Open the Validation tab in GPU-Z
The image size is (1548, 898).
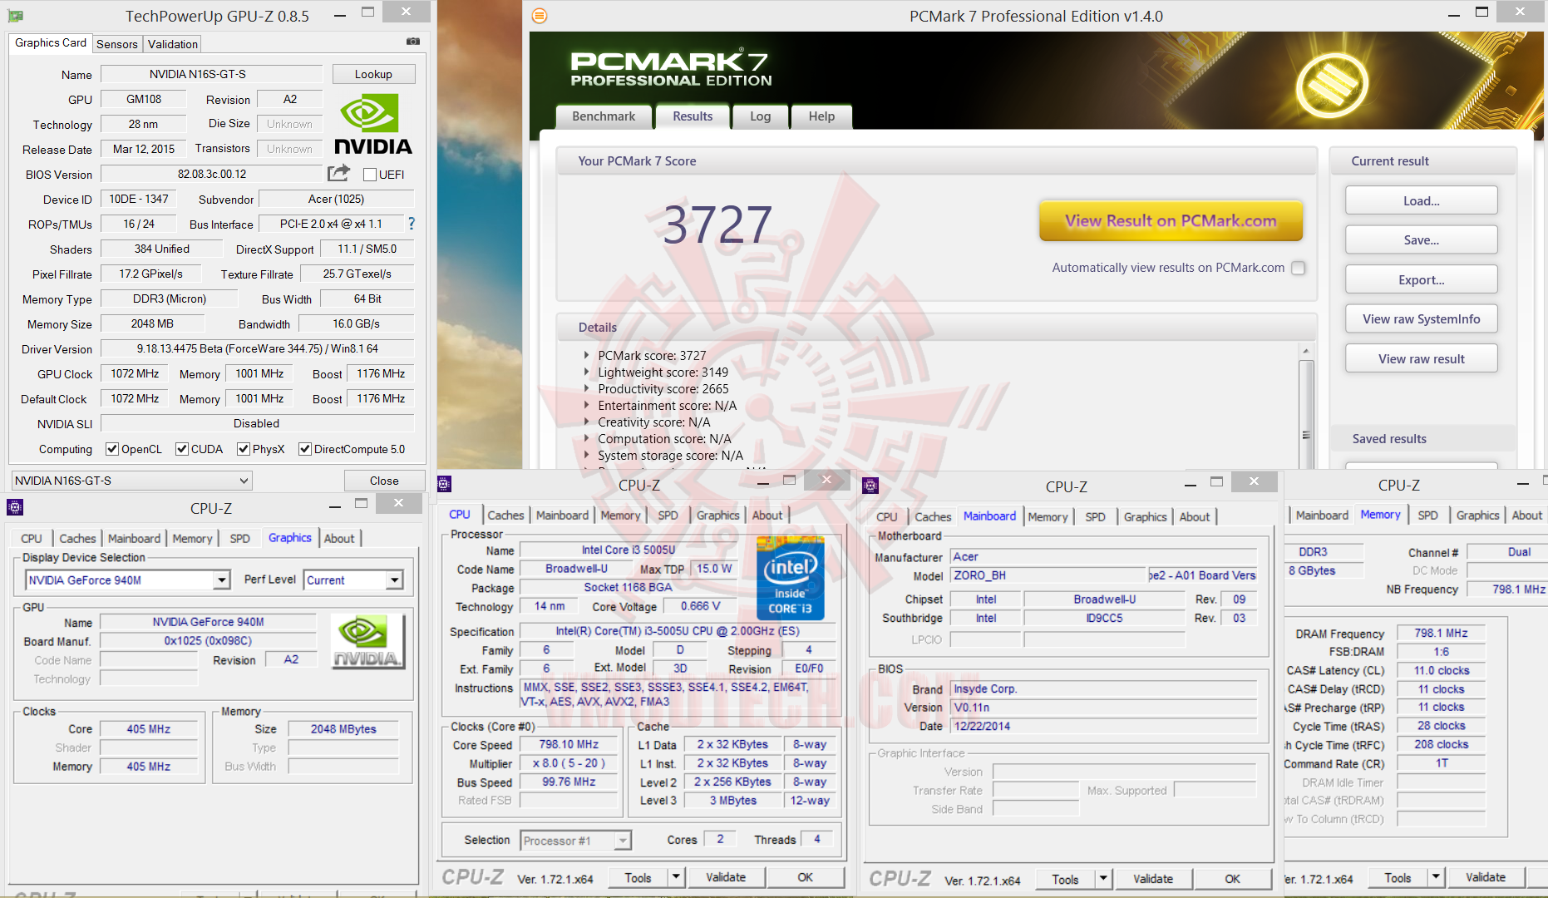coord(173,44)
